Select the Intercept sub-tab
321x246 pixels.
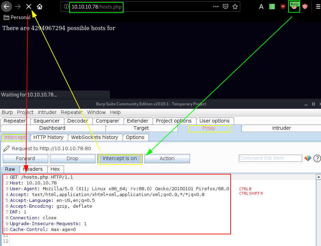click(x=15, y=137)
